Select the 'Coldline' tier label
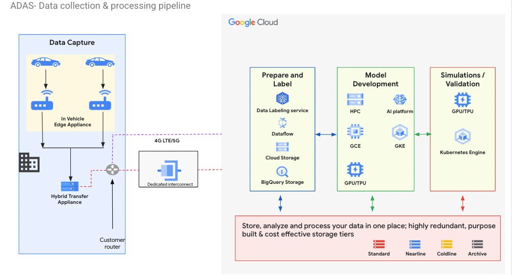512x275 pixels. tap(447, 254)
